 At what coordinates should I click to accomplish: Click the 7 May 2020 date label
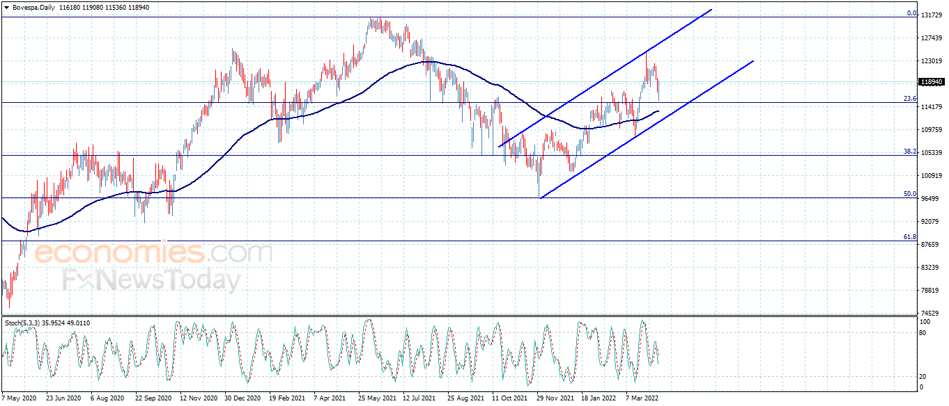[x=19, y=399]
